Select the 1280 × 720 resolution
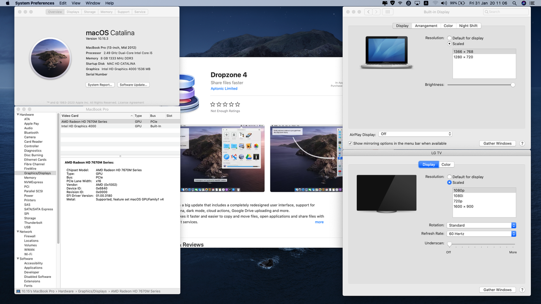Viewport: 541px width, 304px height. coord(484,57)
